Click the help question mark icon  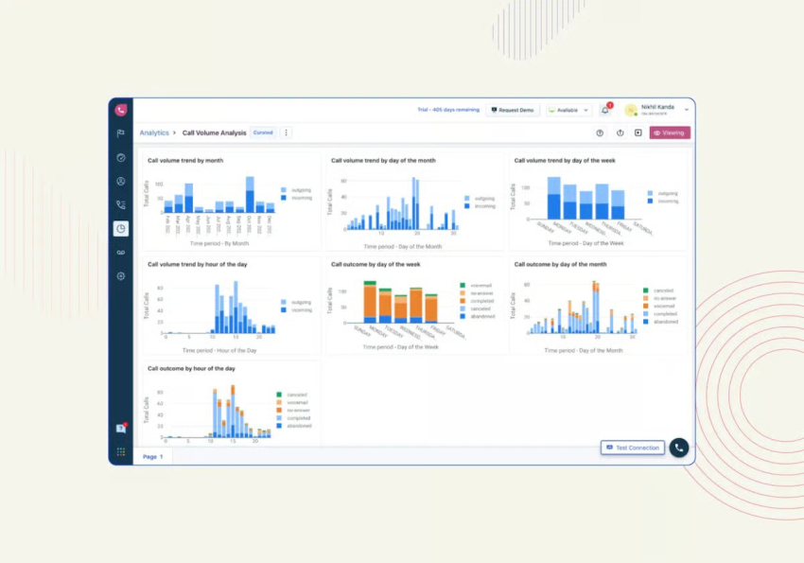click(600, 133)
